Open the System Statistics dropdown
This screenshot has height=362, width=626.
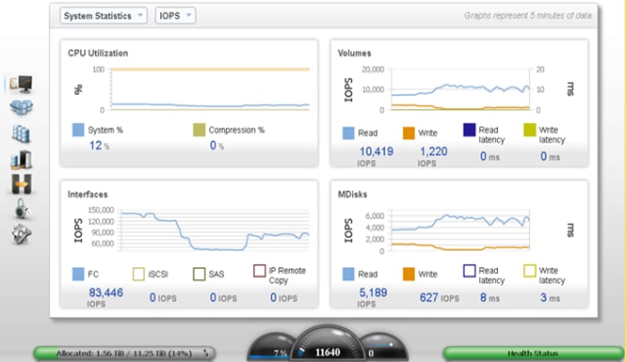pos(104,16)
